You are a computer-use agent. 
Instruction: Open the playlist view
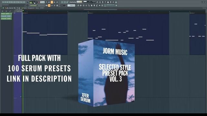(x=78, y=5)
